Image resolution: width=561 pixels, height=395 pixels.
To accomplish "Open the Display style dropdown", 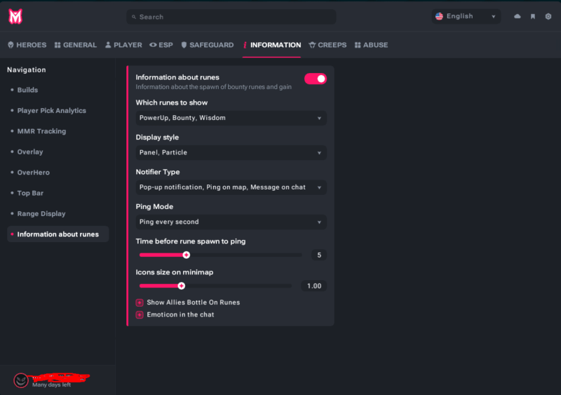I will tap(231, 152).
